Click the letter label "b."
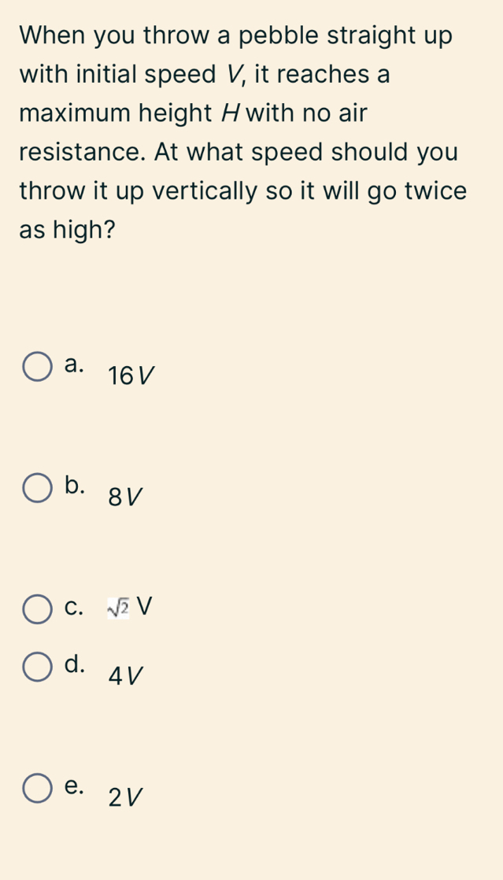The width and height of the screenshot is (503, 880). pyautogui.click(x=76, y=485)
